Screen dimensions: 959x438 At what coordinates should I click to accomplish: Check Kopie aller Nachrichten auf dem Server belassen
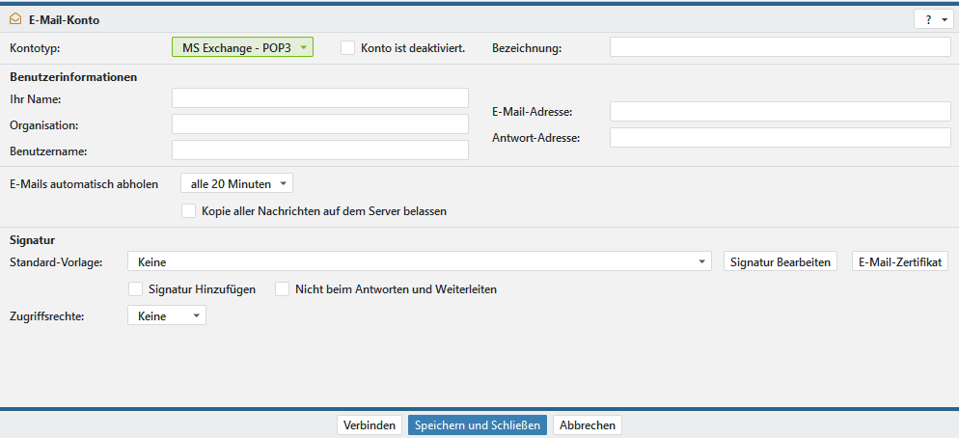189,210
